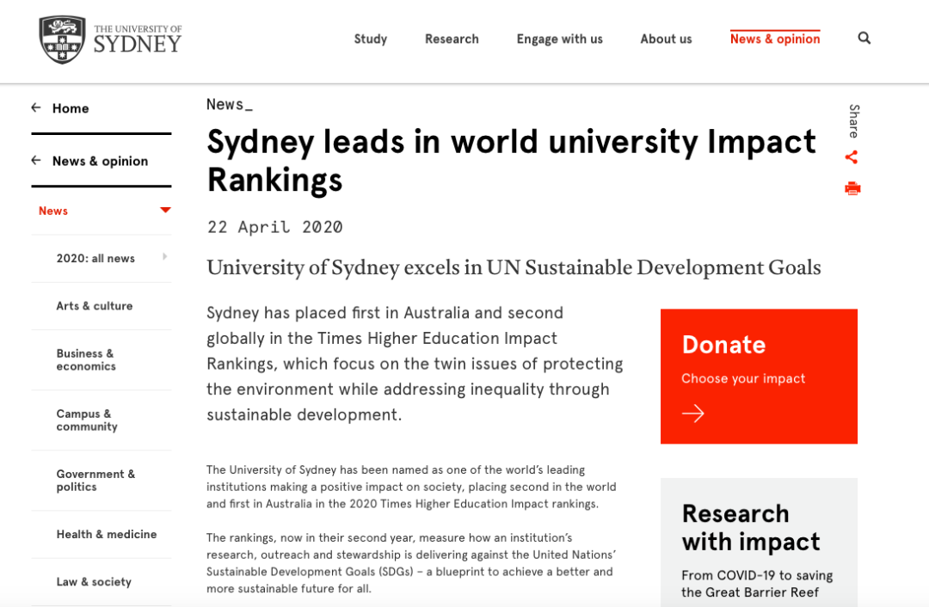This screenshot has height=607, width=929.
Task: Open 2020: all news
Action: click(x=95, y=258)
